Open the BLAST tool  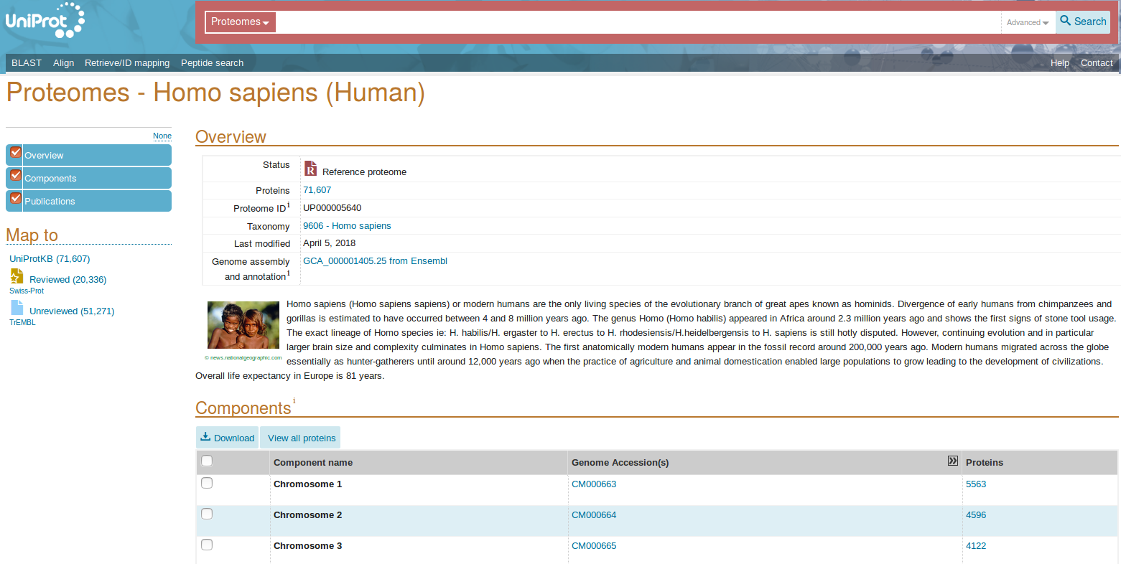pyautogui.click(x=27, y=63)
